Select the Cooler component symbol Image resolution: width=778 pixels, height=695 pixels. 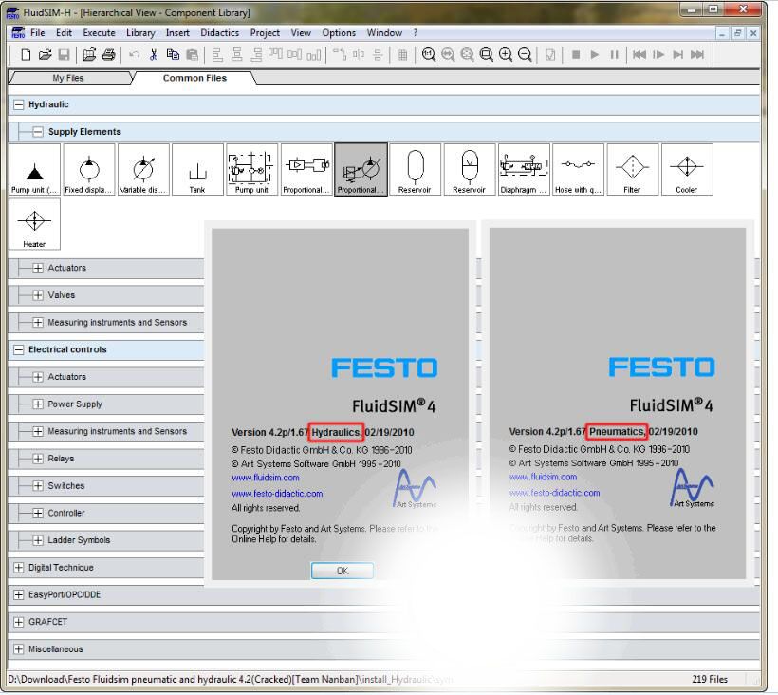coord(687,170)
